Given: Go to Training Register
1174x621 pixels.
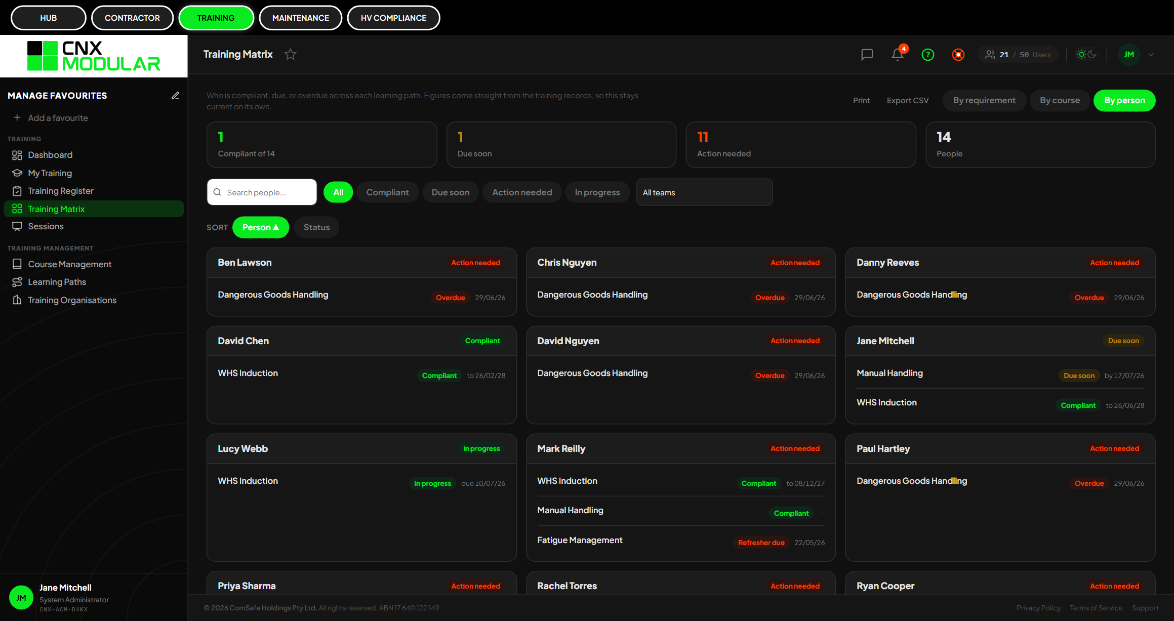Looking at the screenshot, I should (94, 191).
